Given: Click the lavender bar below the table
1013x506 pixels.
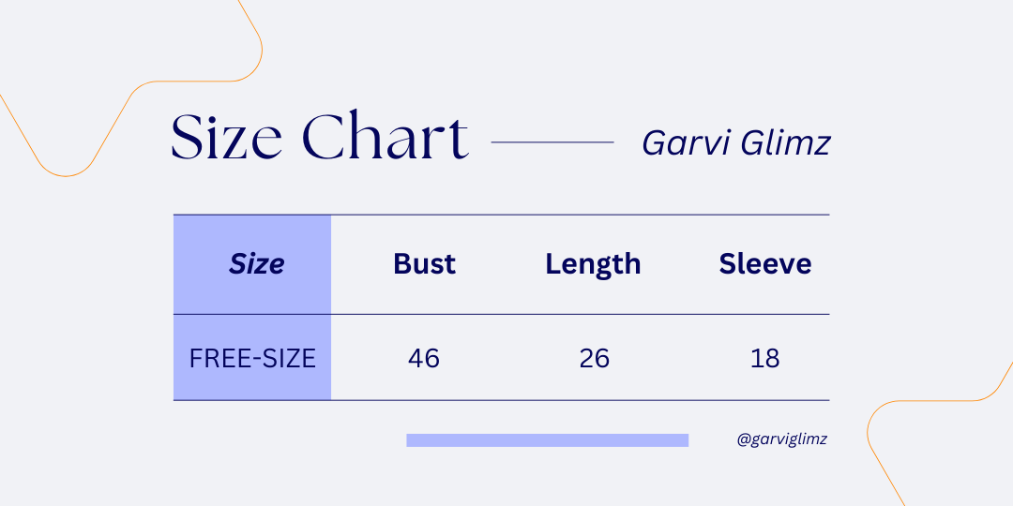Looking at the screenshot, I should [547, 440].
